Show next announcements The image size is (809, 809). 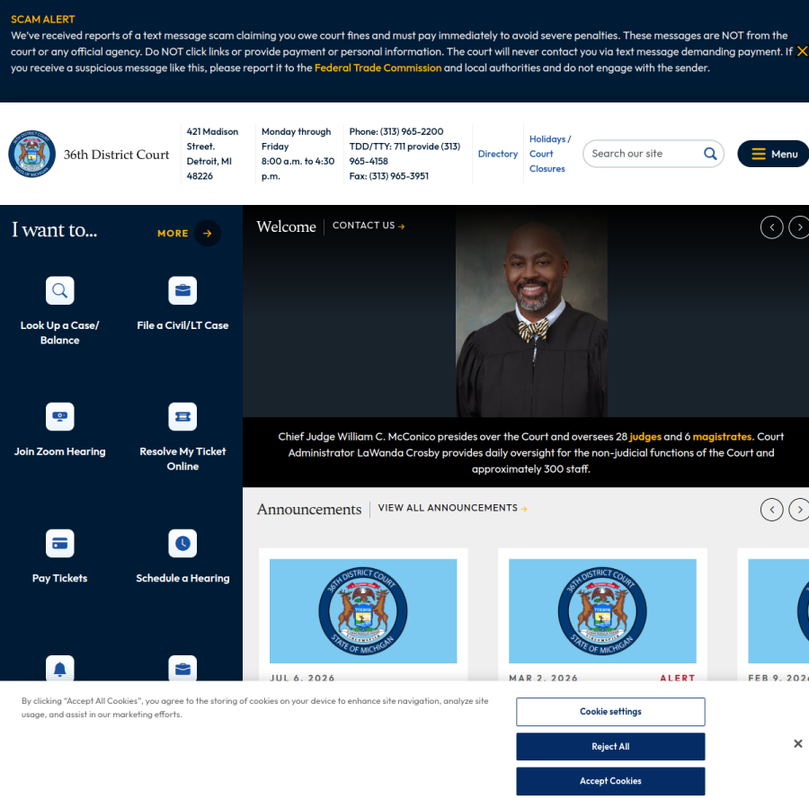click(800, 510)
